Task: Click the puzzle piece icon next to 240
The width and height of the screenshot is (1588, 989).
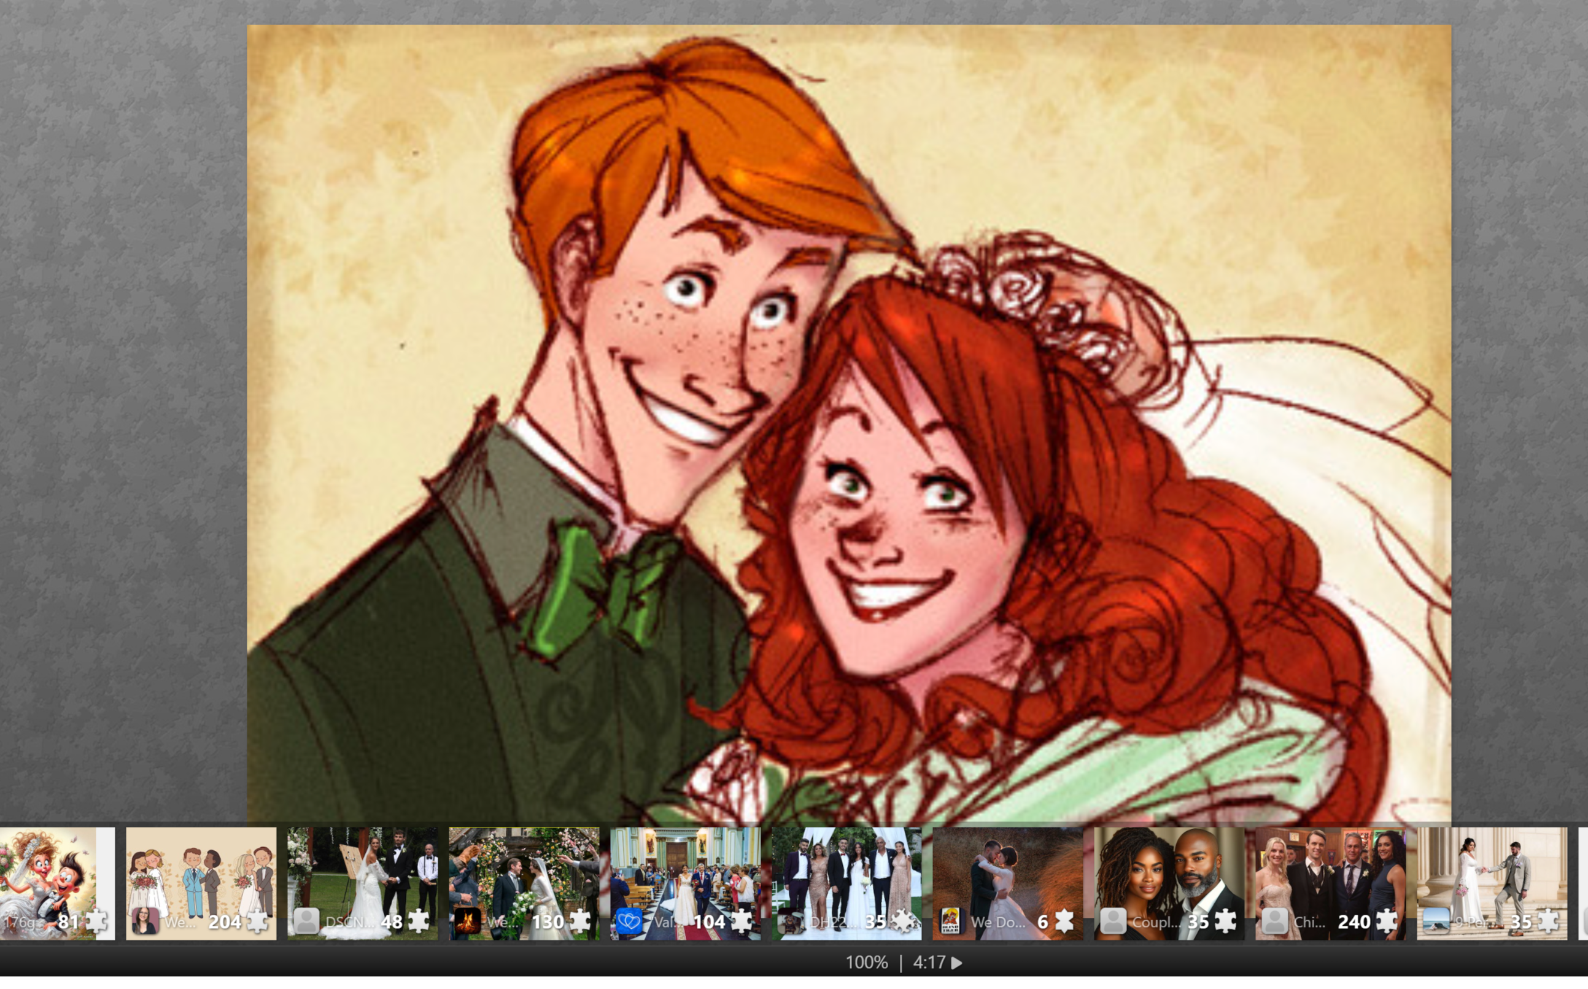Action: pos(1387,921)
